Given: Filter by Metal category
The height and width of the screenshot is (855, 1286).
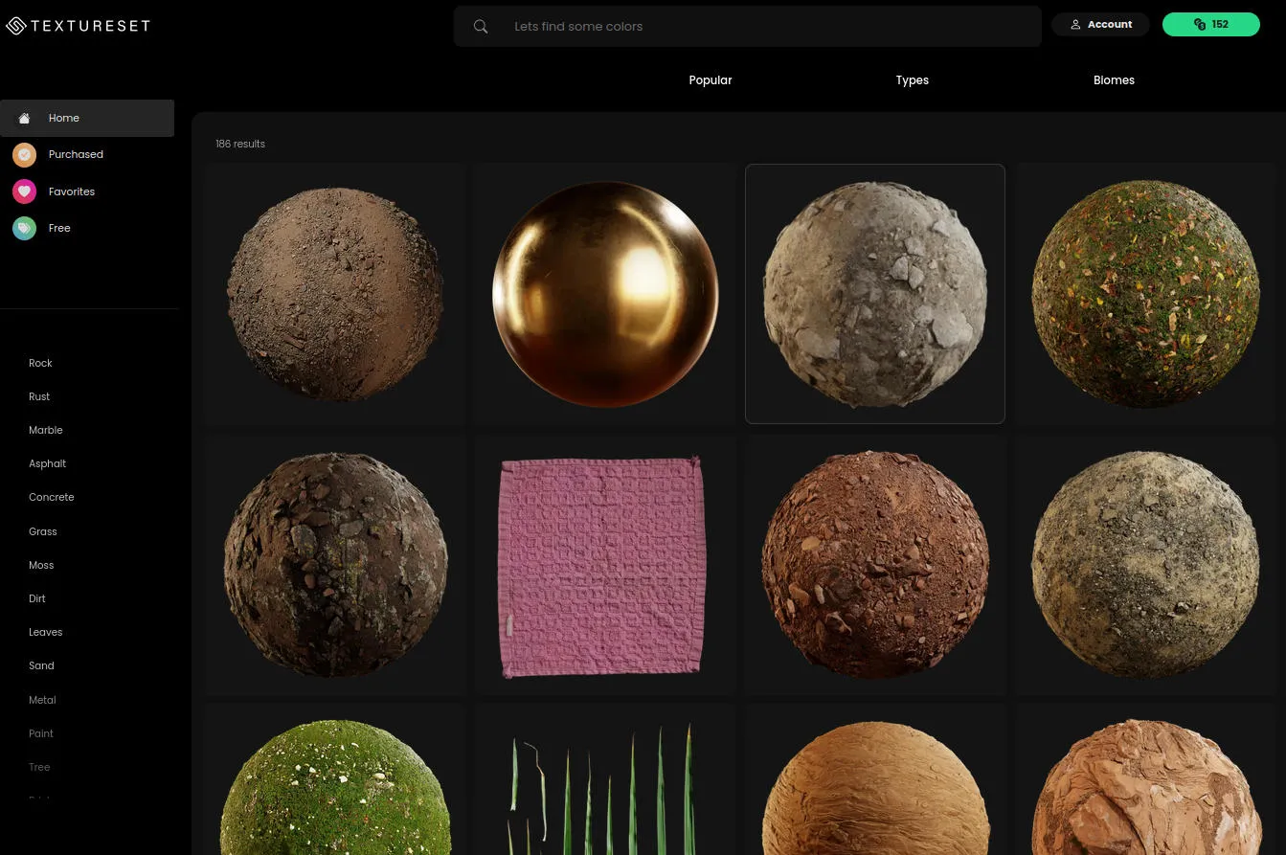Looking at the screenshot, I should (42, 700).
